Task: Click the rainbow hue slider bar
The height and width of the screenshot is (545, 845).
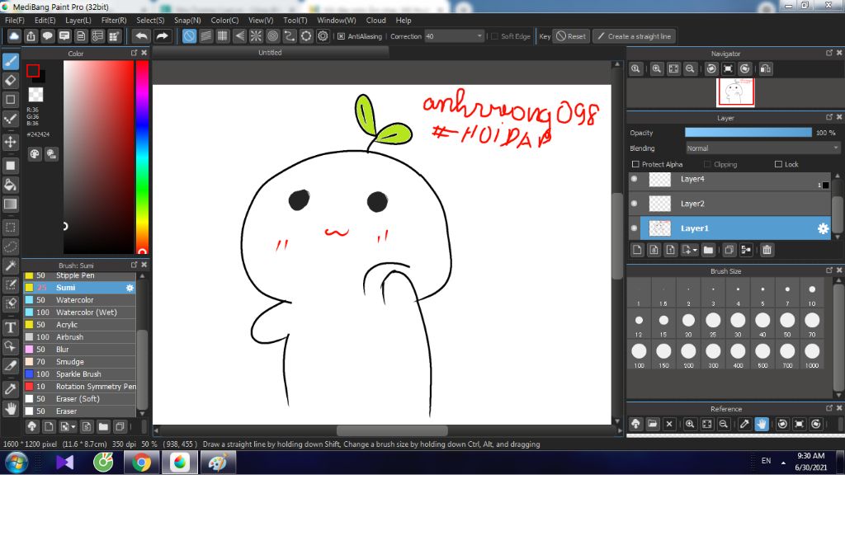Action: 142,157
